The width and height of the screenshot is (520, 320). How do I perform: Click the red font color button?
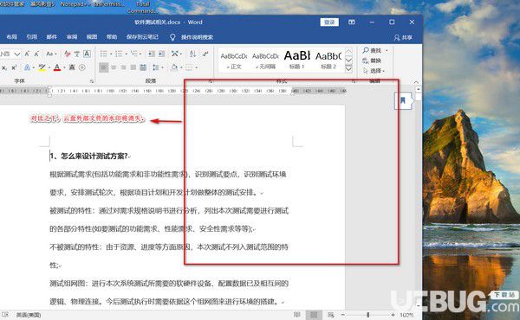[57, 67]
